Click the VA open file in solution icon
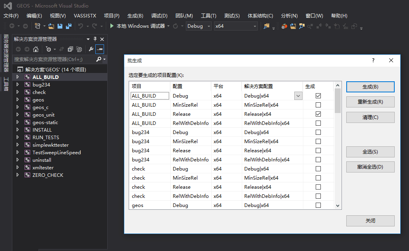 (x=293, y=26)
